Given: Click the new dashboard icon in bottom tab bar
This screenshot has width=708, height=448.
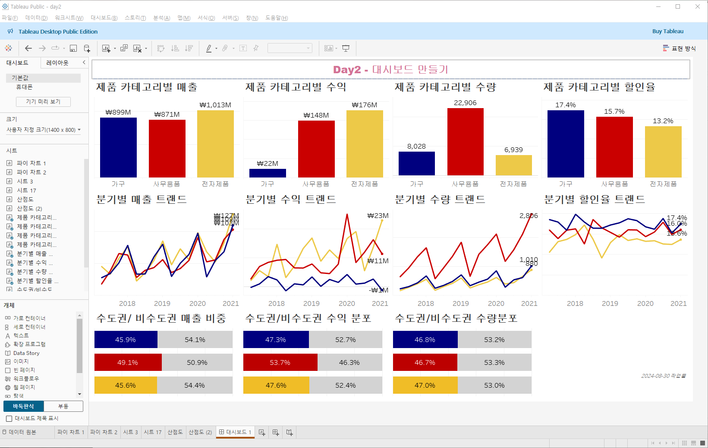Looking at the screenshot, I should (x=276, y=432).
